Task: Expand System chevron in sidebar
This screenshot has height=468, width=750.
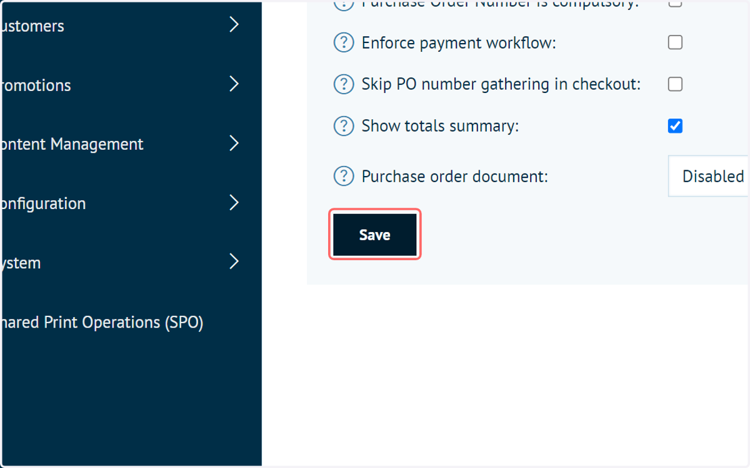Action: pyautogui.click(x=234, y=261)
